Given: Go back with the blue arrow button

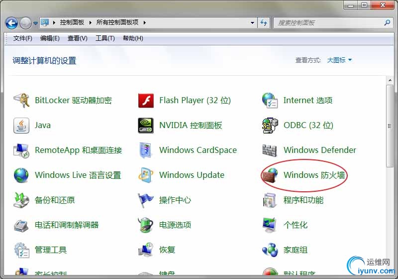Looking at the screenshot, I should [x=11, y=23].
